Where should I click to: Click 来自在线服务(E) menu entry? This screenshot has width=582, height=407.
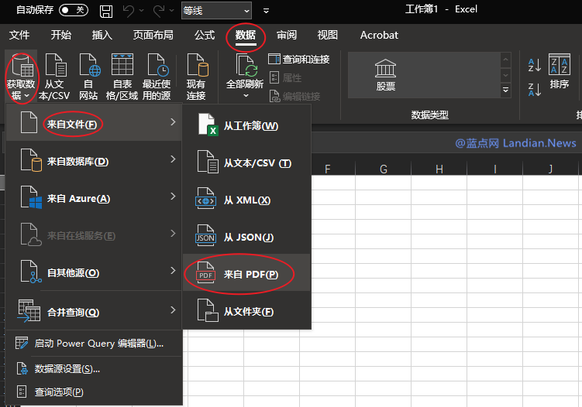(94, 234)
